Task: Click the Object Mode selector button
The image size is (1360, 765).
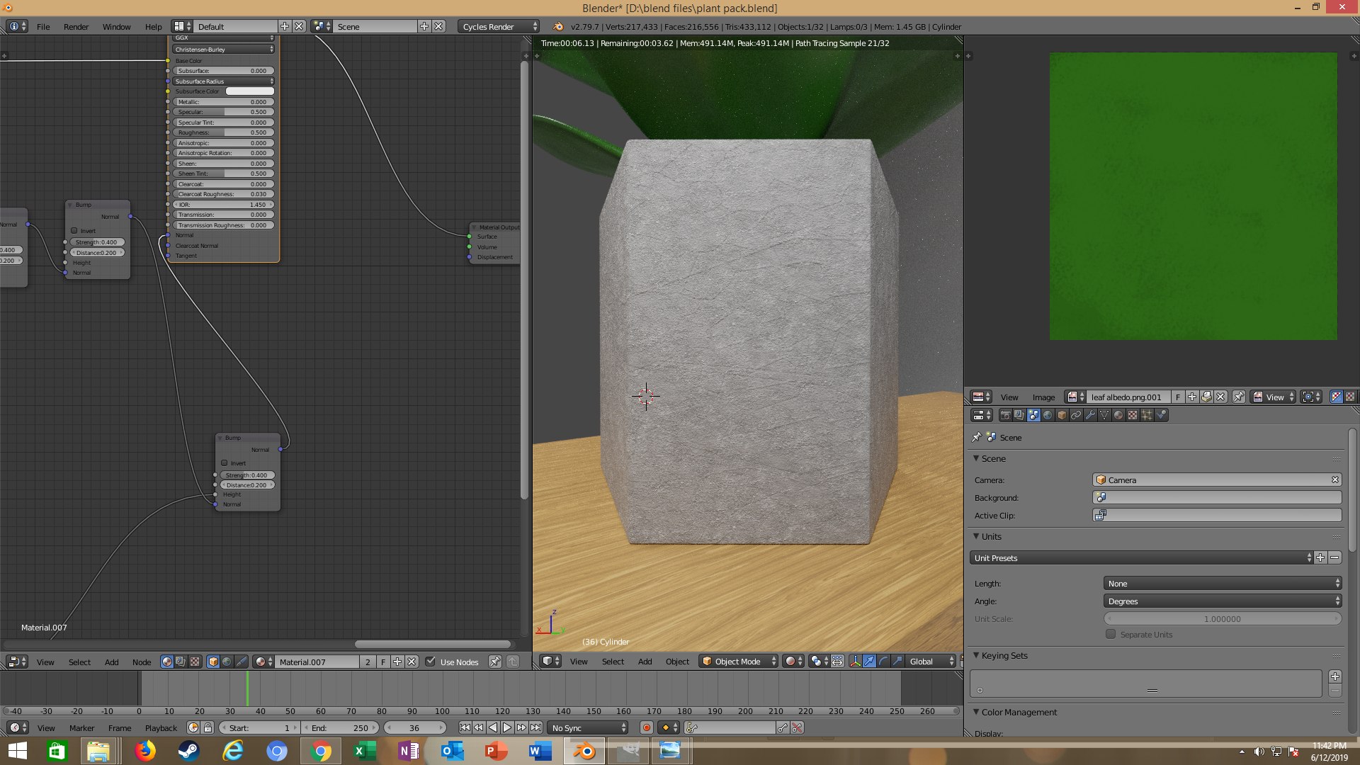Action: (738, 662)
